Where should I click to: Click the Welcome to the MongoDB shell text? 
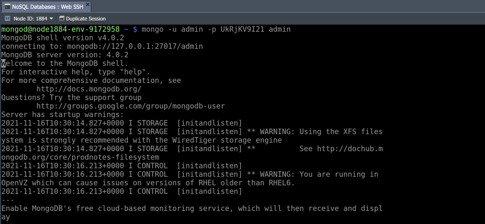click(64, 63)
